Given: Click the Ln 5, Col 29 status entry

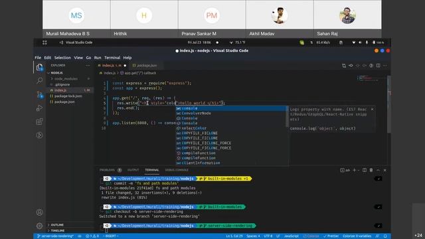Looking at the screenshot, I should 234,236.
